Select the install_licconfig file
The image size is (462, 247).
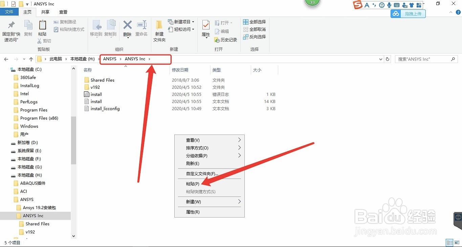click(x=105, y=109)
